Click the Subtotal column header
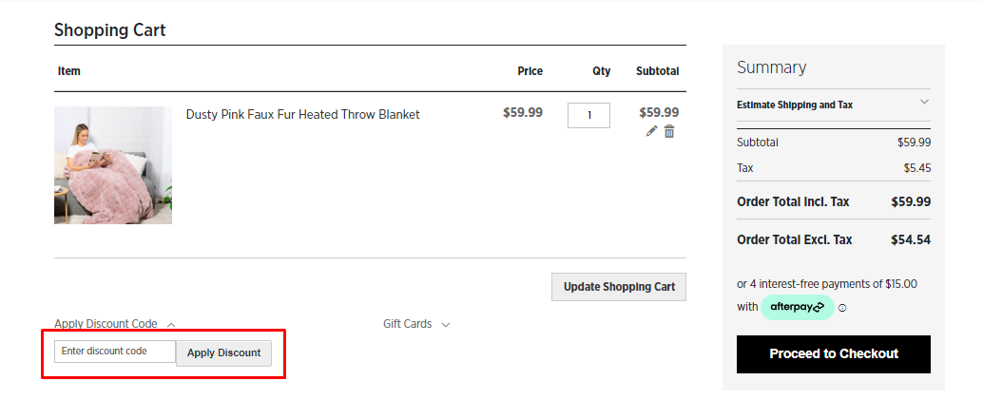The width and height of the screenshot is (983, 400). pos(657,71)
